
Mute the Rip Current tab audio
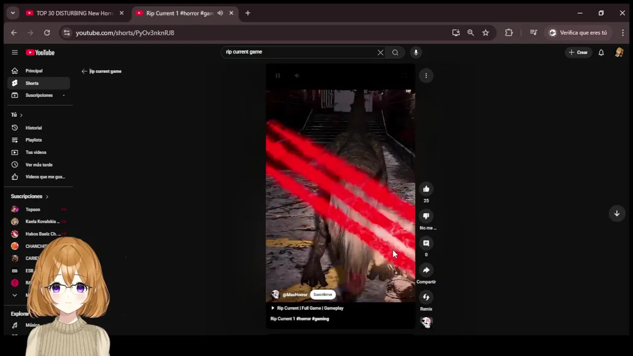tap(220, 13)
